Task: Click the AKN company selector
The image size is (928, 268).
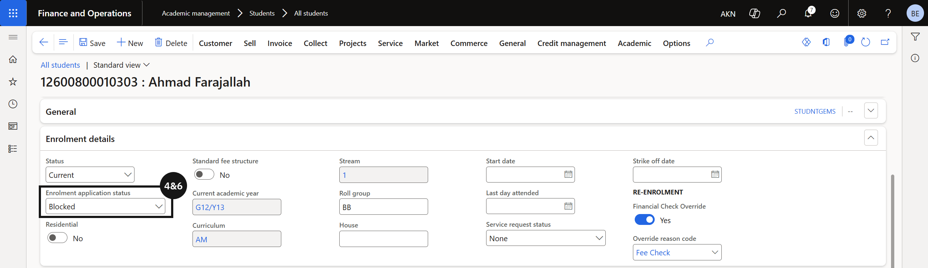Action: click(x=728, y=14)
